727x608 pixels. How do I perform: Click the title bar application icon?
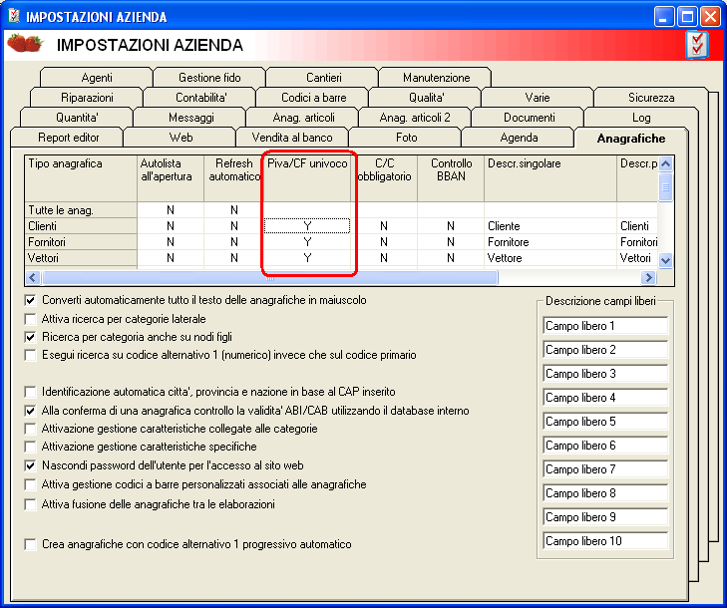click(14, 16)
